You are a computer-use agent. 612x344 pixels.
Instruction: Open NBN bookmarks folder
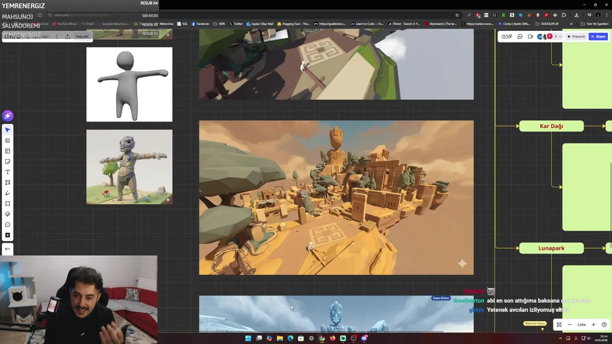(219, 24)
